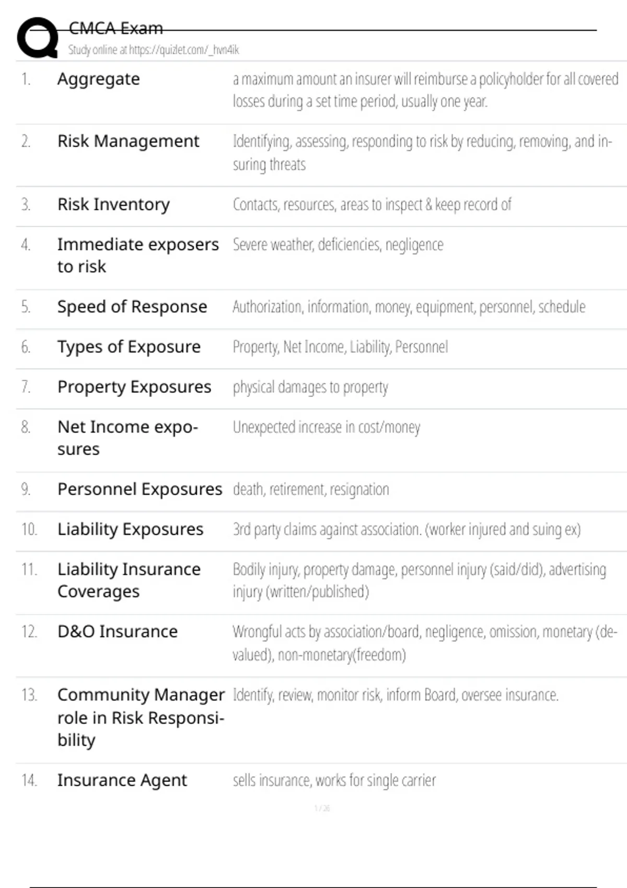Screen dimensions: 627x888
Task: Click the Immediate exposers to risk term
Action: (137, 255)
